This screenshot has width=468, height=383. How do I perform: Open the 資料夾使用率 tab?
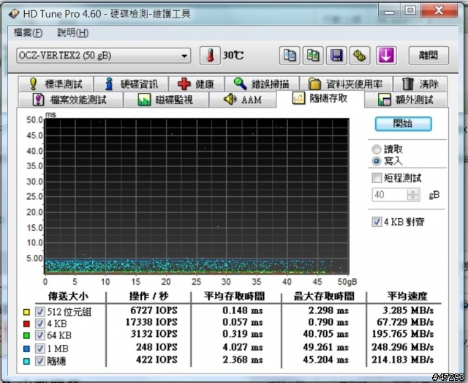pos(346,84)
